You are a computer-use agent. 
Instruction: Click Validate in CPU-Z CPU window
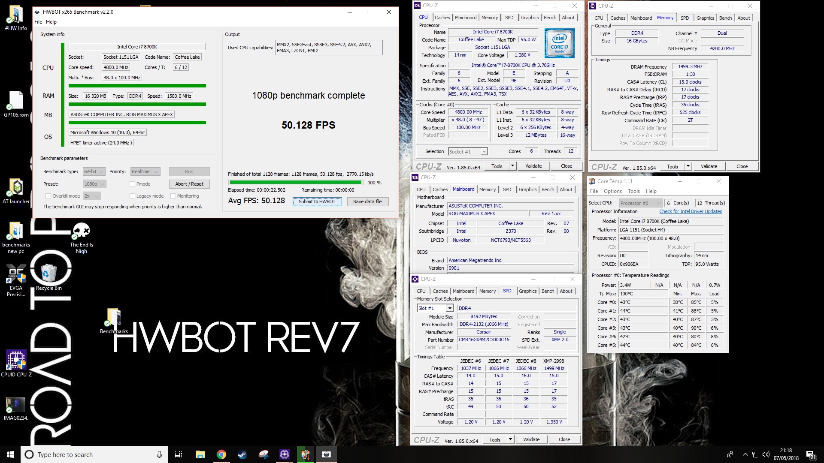[533, 166]
